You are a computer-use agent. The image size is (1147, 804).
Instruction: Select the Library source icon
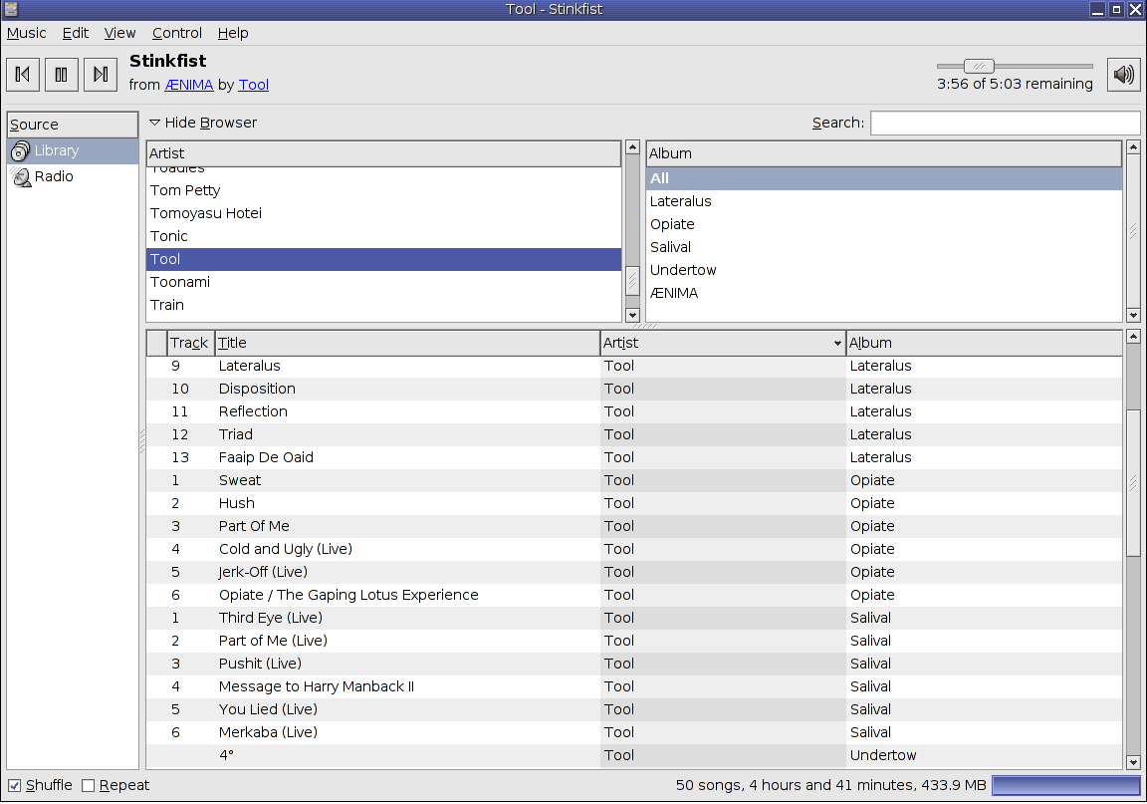coord(20,150)
